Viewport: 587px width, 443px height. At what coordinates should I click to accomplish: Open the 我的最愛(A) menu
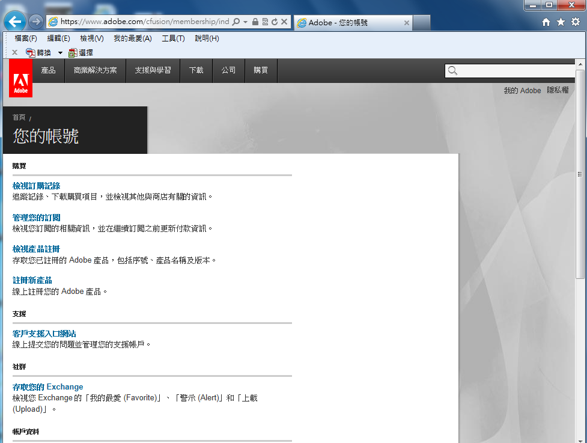(133, 38)
